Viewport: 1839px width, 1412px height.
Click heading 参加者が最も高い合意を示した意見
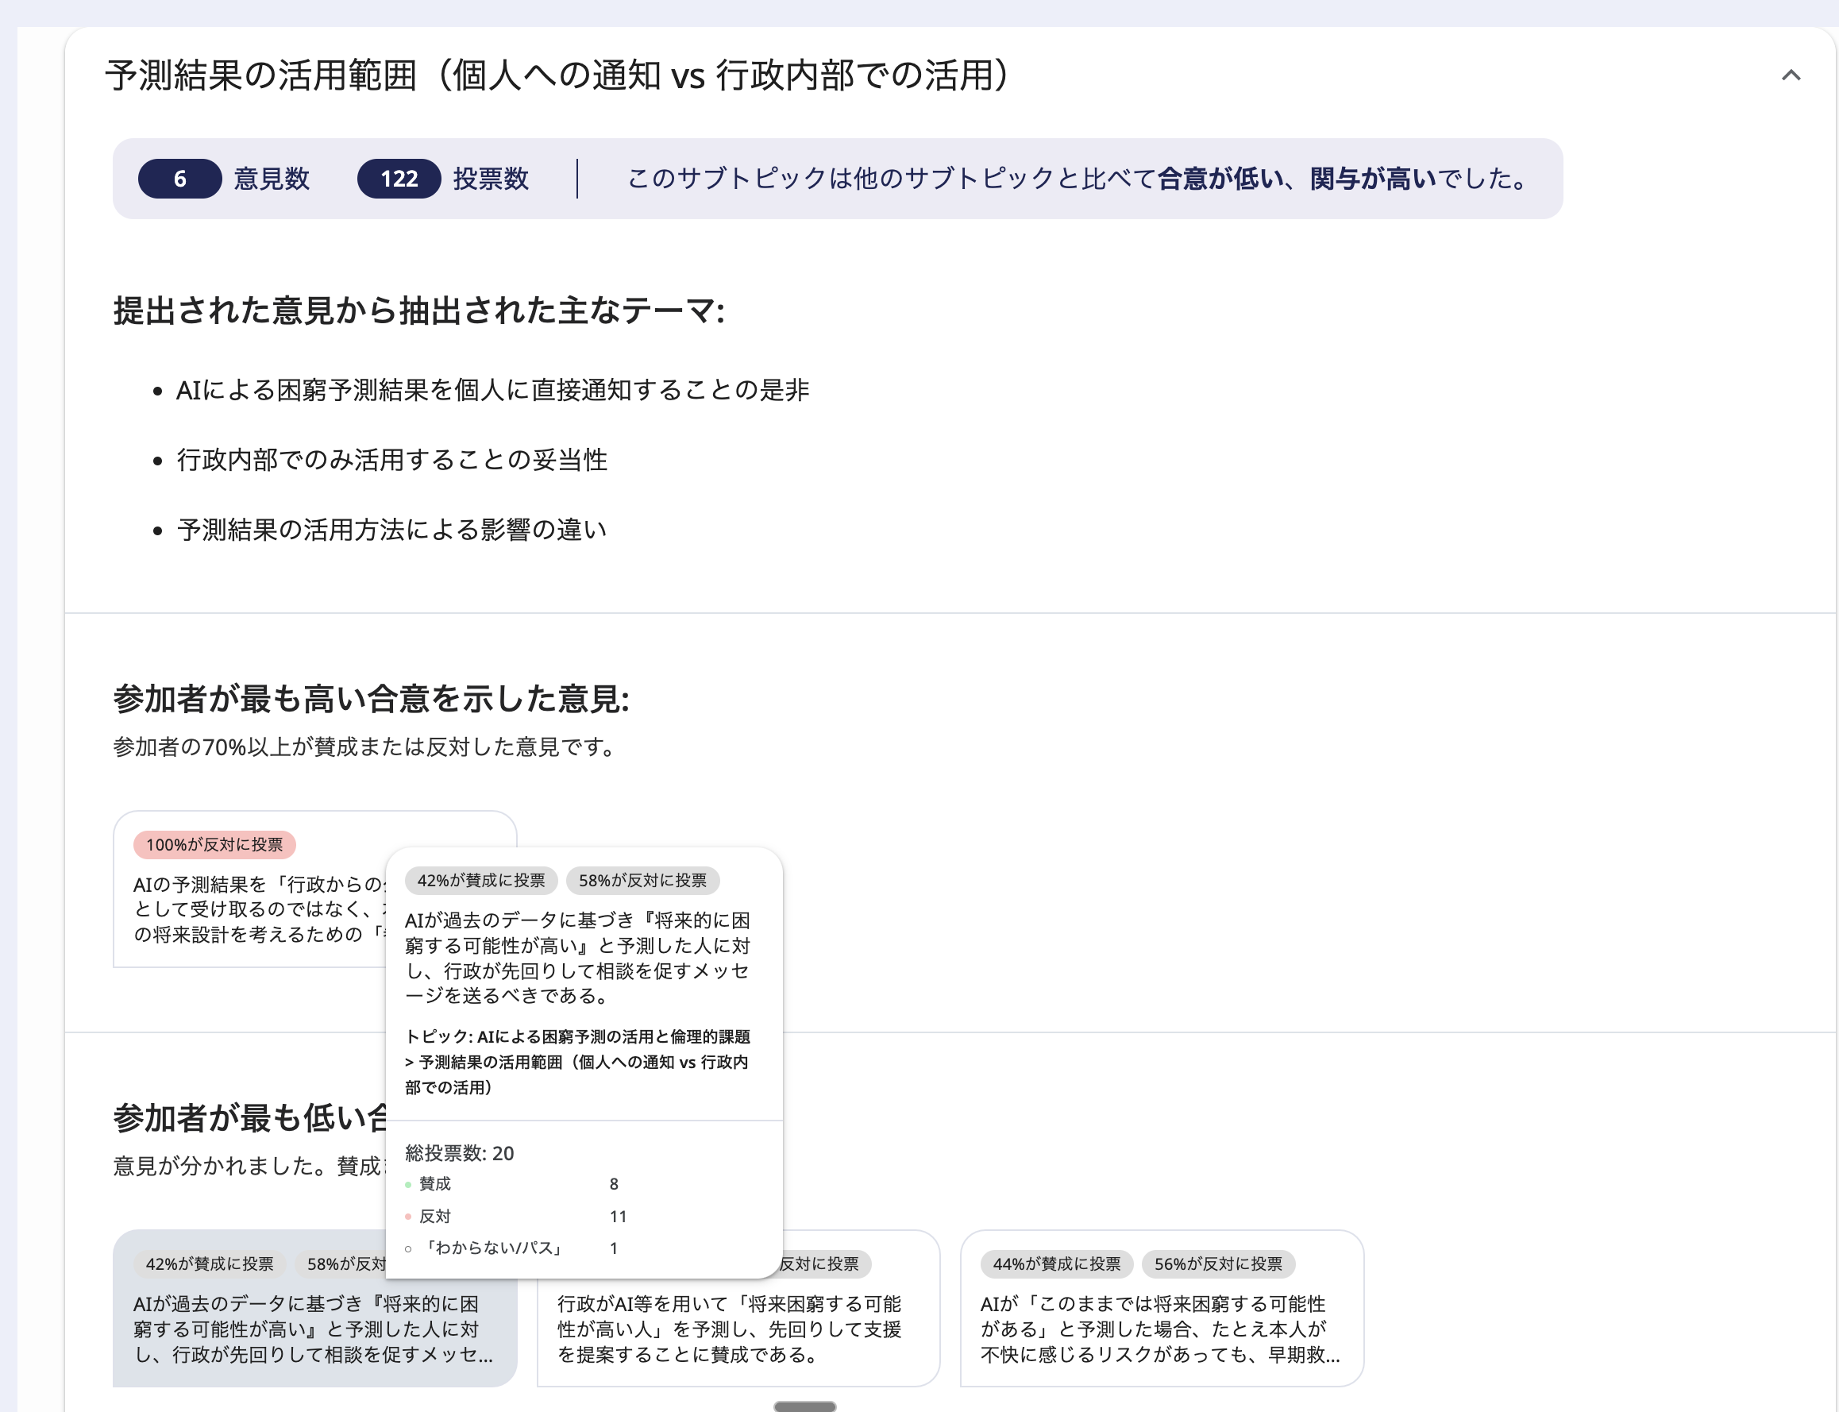tap(372, 698)
